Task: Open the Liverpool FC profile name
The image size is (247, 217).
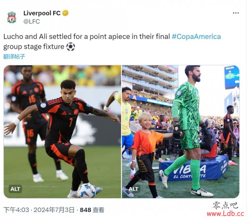Action: (42, 13)
